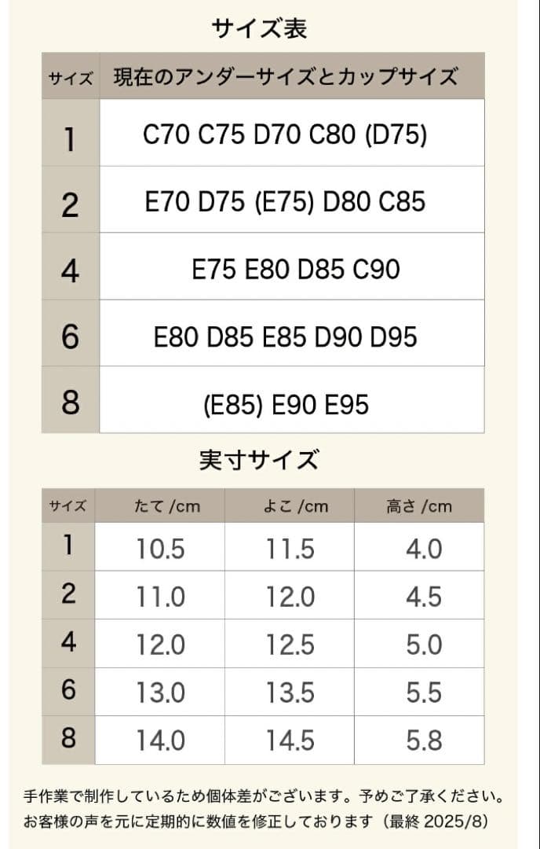
Task: Click the 14.0 length value for size 8
Action: [x=160, y=741]
